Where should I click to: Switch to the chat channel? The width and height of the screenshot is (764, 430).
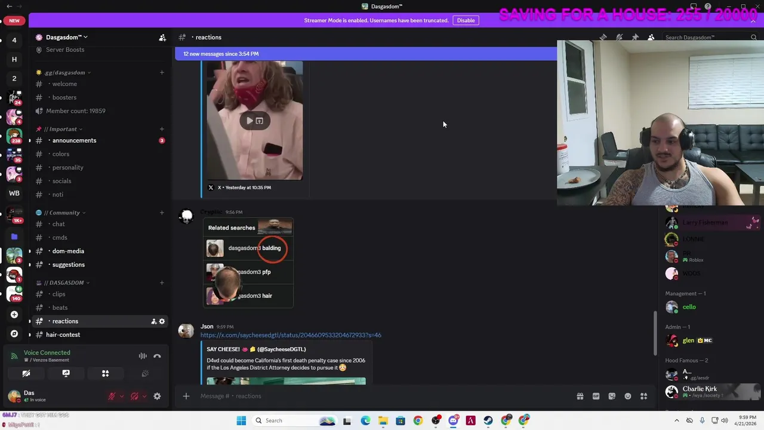[x=99, y=224]
